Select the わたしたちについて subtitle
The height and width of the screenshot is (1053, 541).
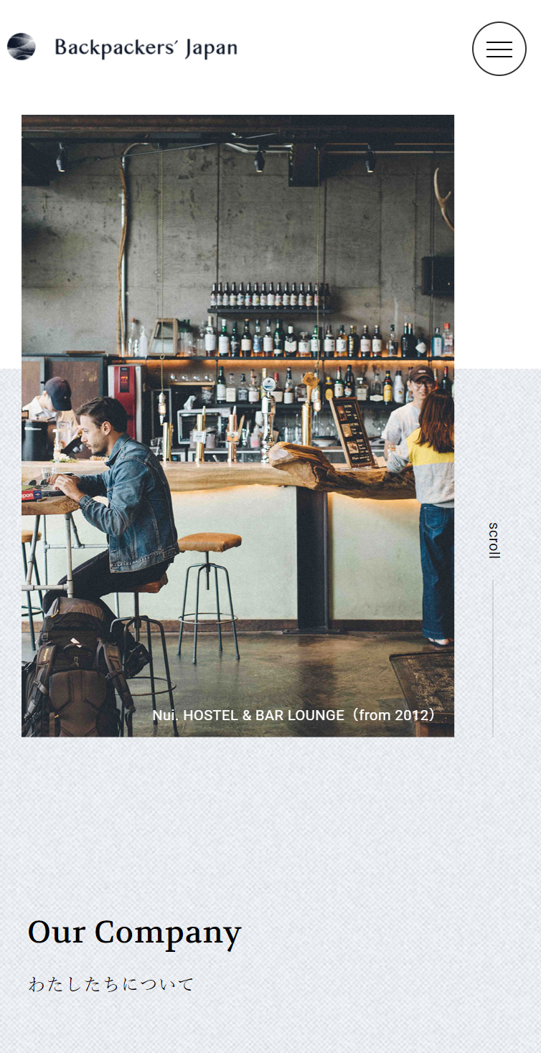point(111,984)
